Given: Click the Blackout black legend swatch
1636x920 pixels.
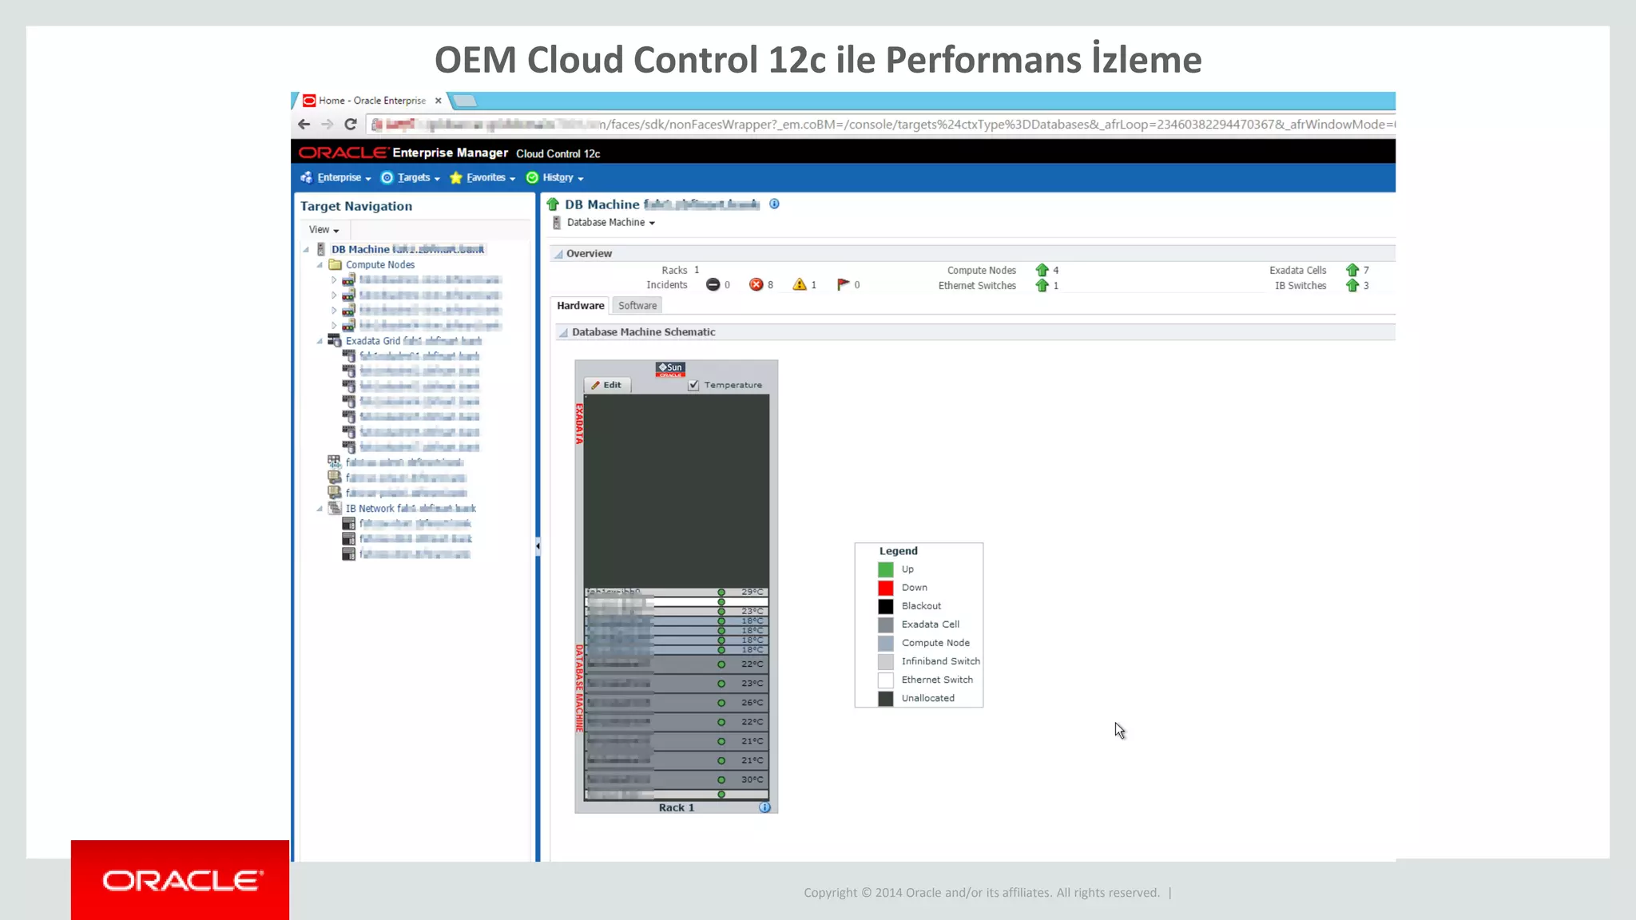Looking at the screenshot, I should click(x=885, y=606).
